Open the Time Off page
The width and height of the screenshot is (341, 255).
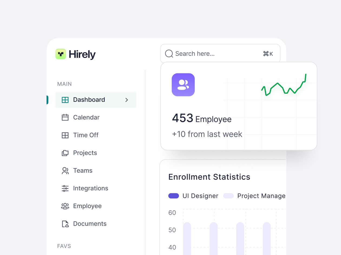point(86,135)
